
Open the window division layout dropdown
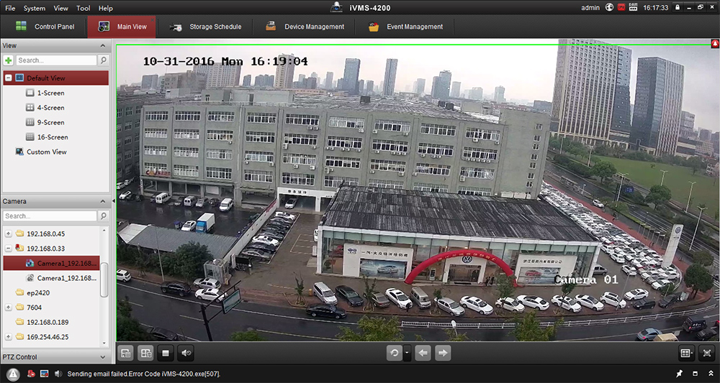click(x=688, y=353)
